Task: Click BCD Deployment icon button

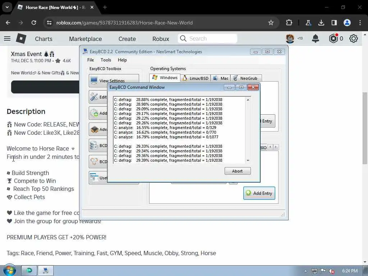Action: point(98,161)
